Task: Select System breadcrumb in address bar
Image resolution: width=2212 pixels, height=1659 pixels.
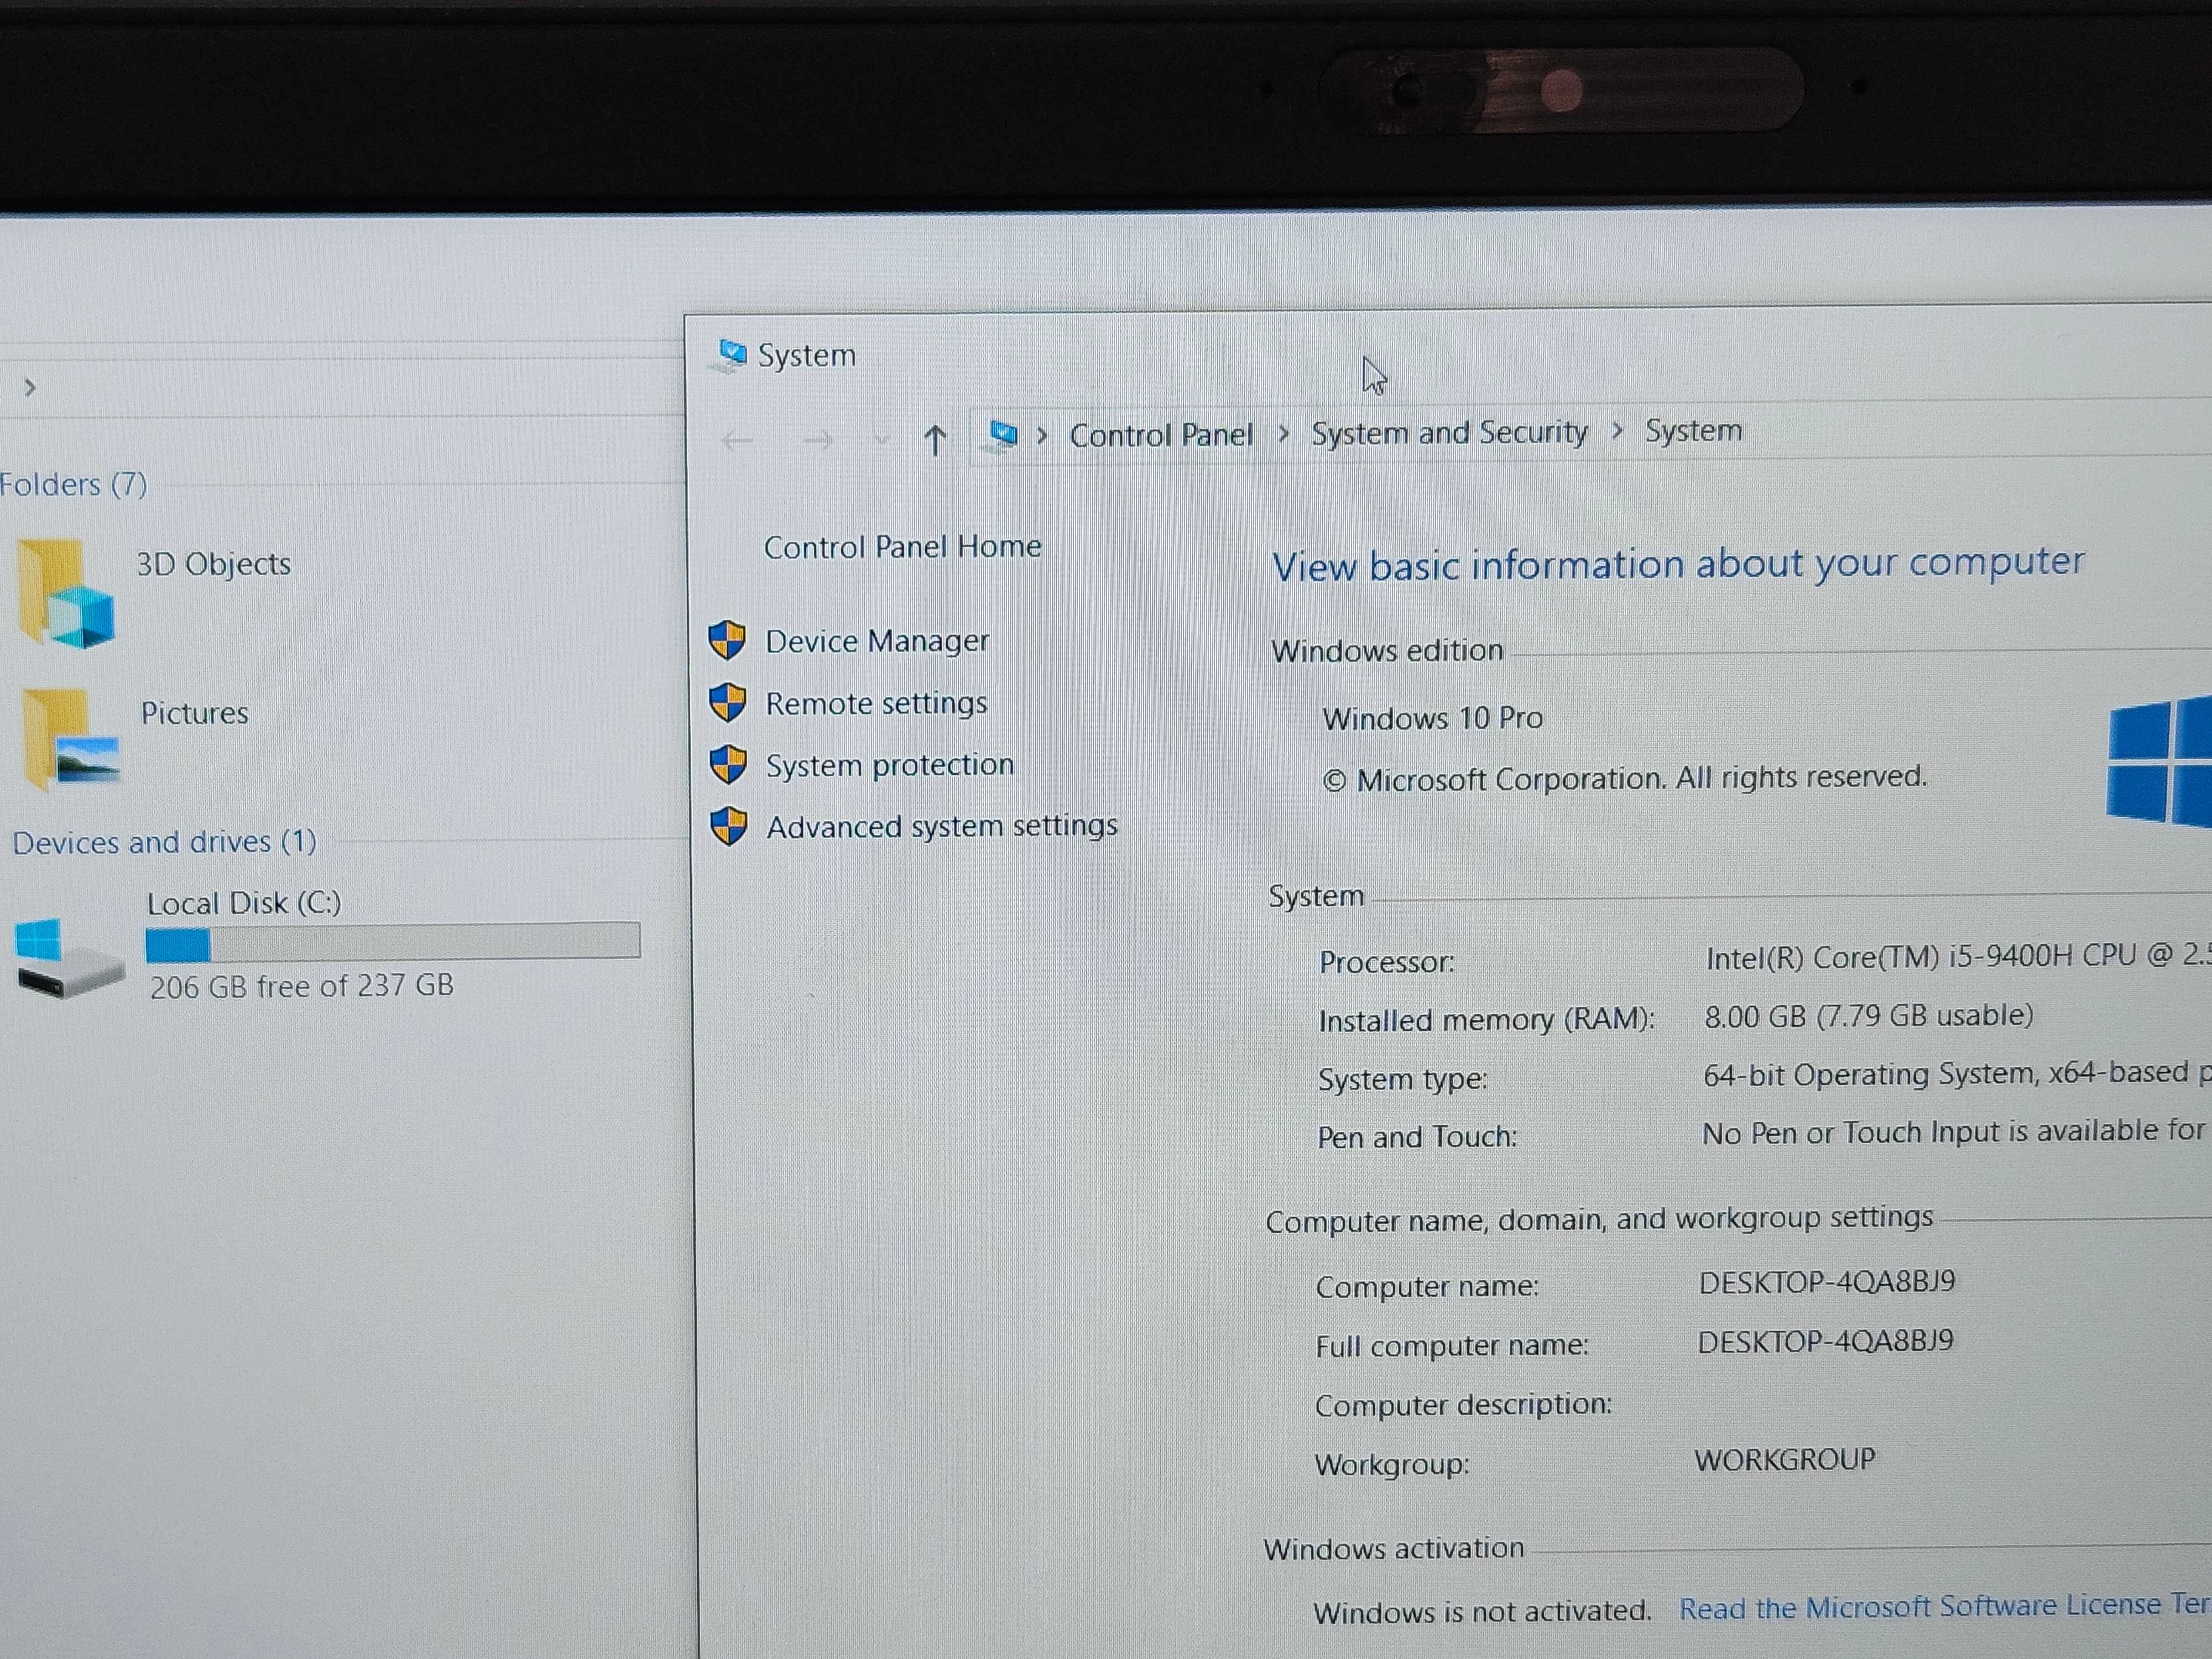Action: 1693,430
